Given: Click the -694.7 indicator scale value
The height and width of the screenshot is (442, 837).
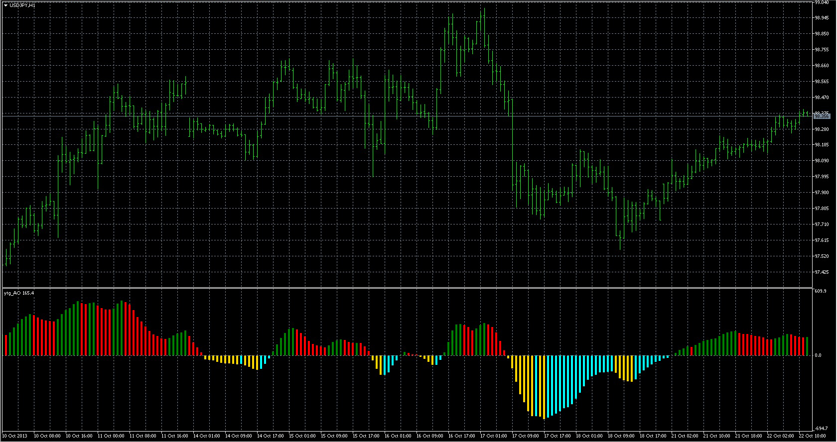Looking at the screenshot, I should point(821,429).
